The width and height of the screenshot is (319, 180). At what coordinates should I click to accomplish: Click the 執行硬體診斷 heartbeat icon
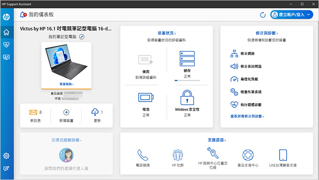pyautogui.click(x=234, y=105)
